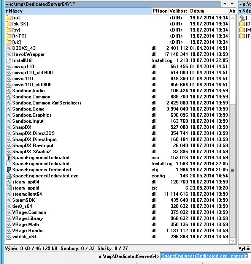
Task: Click the SpaceEngineersDedicated.exe config file icon
Action: click(x=9, y=176)
